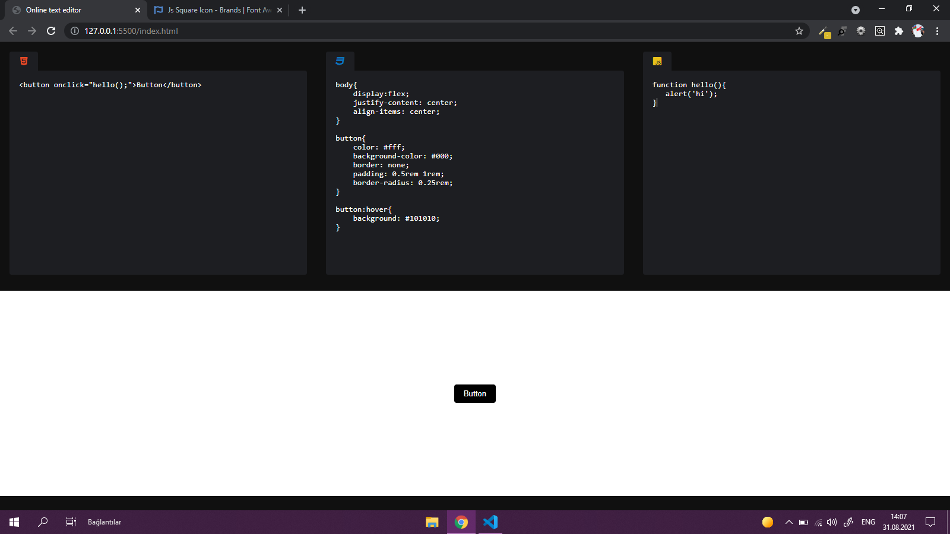950x534 pixels.
Task: Open the volume control from system tray
Action: (x=831, y=522)
